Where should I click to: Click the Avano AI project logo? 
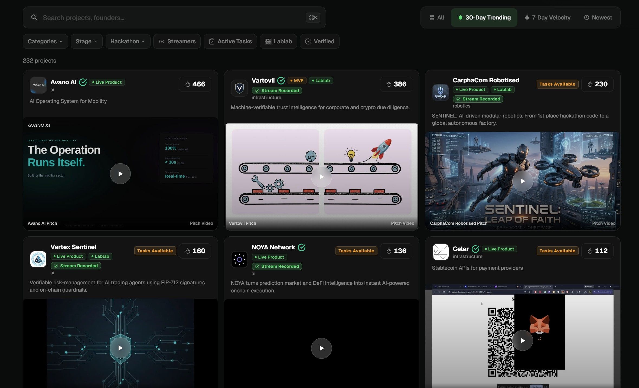(38, 85)
